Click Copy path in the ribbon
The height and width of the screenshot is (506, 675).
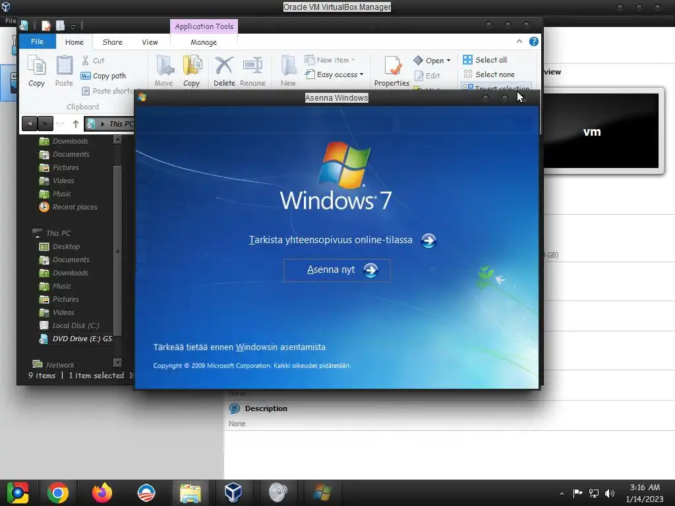103,76
